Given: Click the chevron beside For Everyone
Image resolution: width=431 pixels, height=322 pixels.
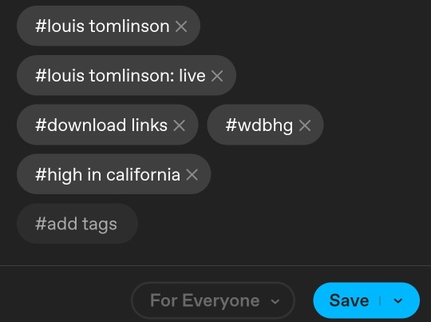Looking at the screenshot, I should (x=275, y=301).
